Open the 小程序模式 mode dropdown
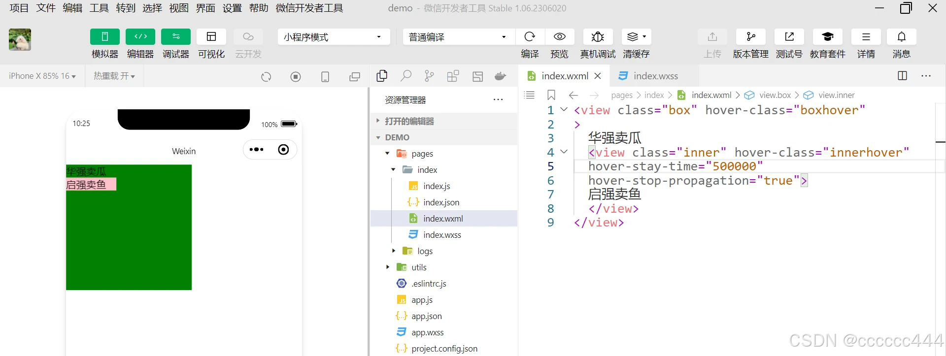The height and width of the screenshot is (356, 946). pyautogui.click(x=334, y=37)
